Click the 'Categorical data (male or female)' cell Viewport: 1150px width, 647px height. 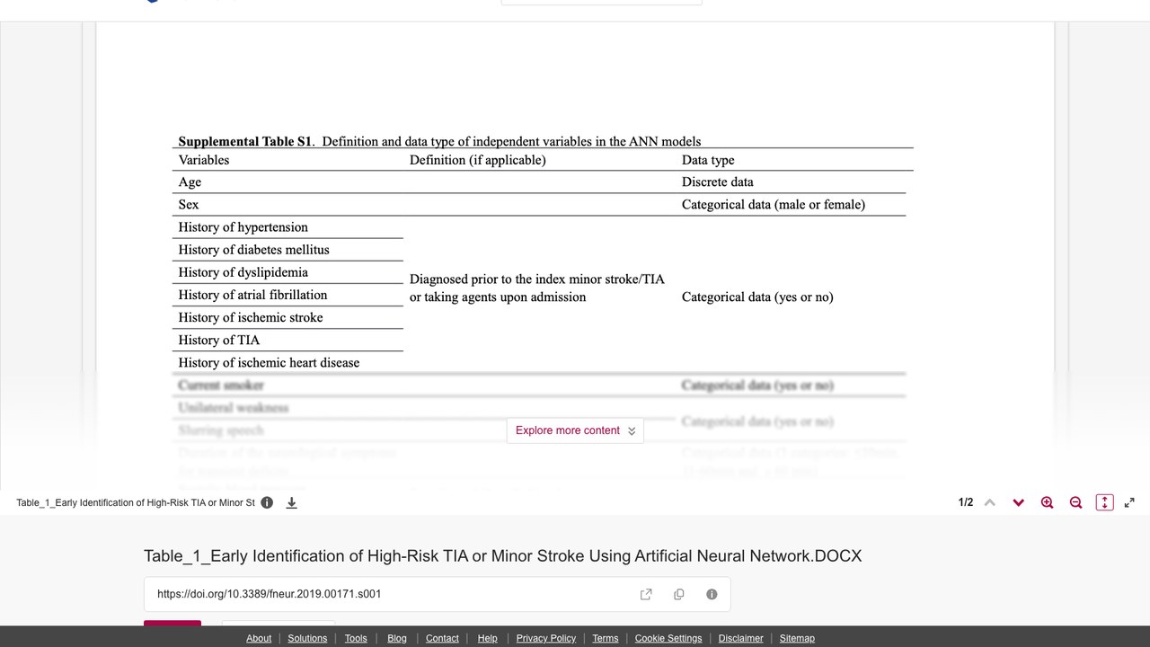point(774,204)
